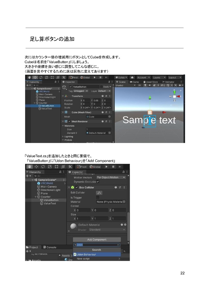Click the Box Collider Material object picker circle
Image resolution: width=204 pixels, height=288 pixels.
point(124,202)
